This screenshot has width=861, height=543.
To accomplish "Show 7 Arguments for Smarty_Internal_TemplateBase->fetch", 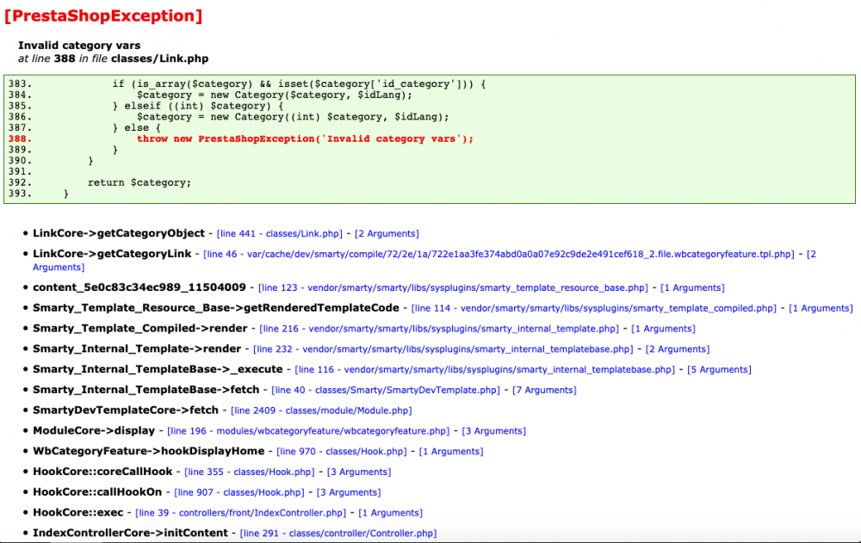I will [x=544, y=391].
